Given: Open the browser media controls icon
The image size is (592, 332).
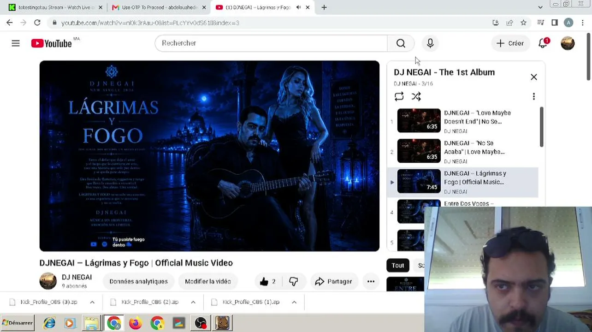Looking at the screenshot, I should pyautogui.click(x=541, y=23).
